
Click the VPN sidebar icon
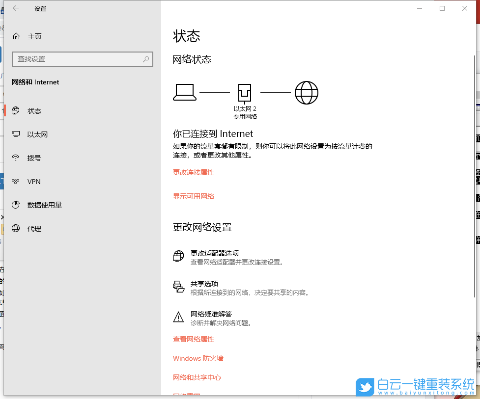tap(15, 181)
